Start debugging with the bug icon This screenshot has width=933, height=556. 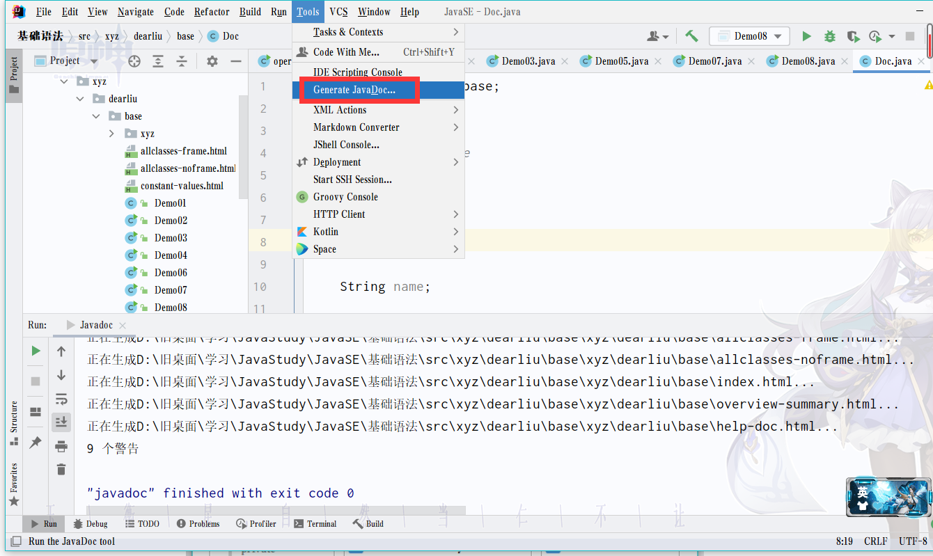(x=829, y=36)
